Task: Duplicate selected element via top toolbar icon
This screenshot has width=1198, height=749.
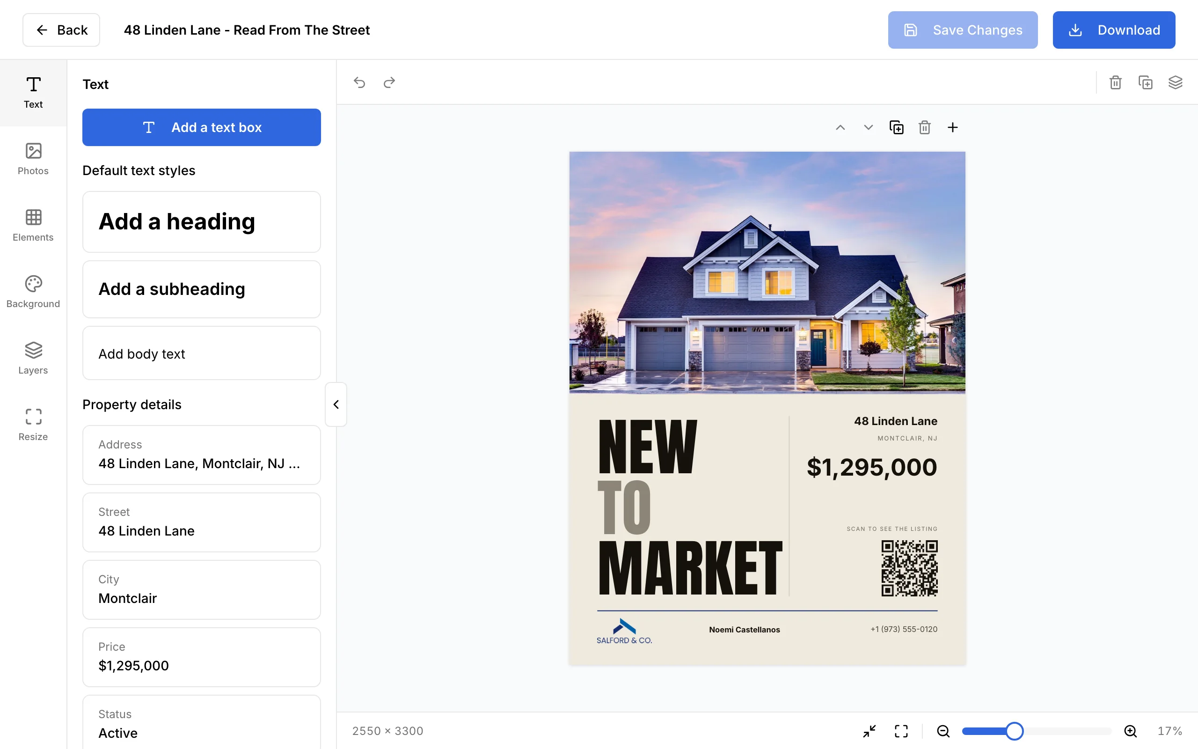Action: (1146, 82)
